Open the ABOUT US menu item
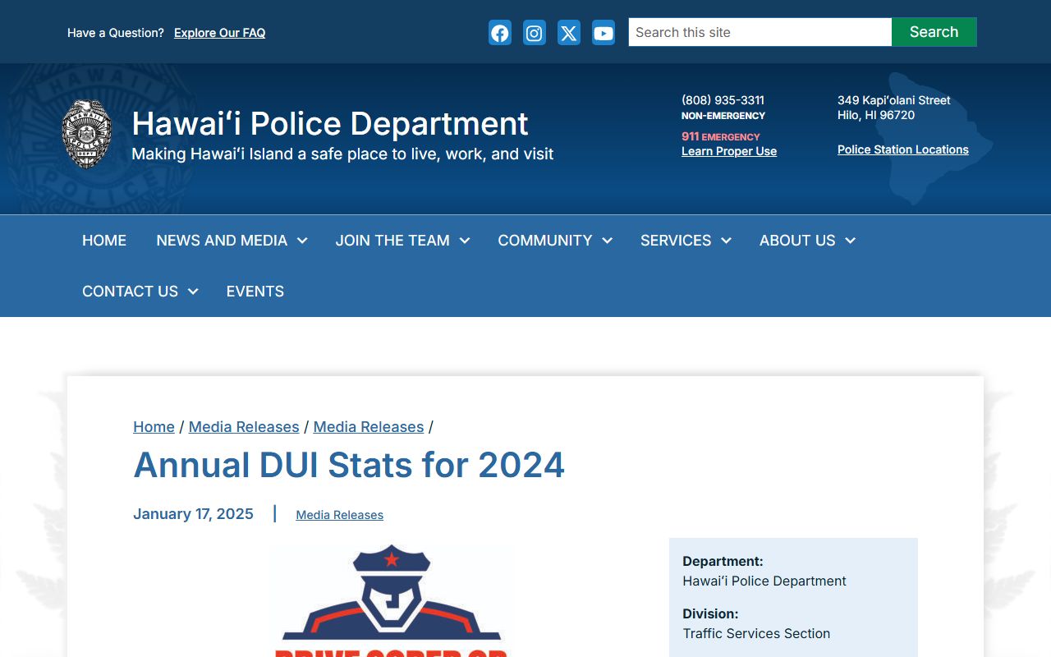The height and width of the screenshot is (657, 1051). pyautogui.click(x=797, y=241)
